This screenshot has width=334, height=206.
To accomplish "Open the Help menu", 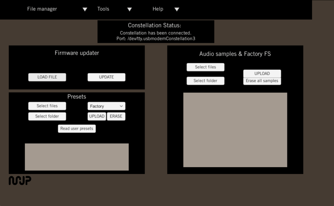I will pyautogui.click(x=158, y=9).
